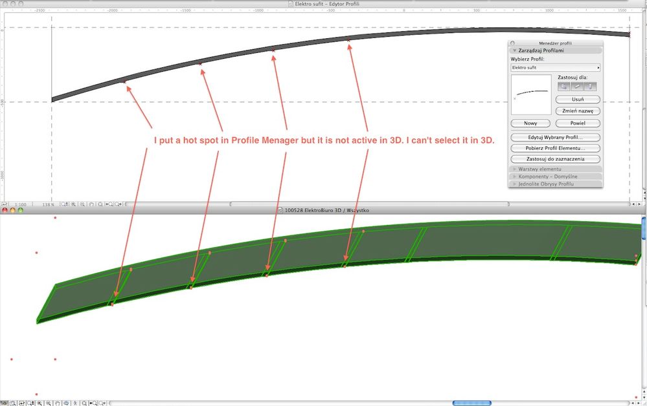The image size is (647, 406).
Task: Toggle apply-to-wall icon under Zastosuj dla
Action: pyautogui.click(x=563, y=87)
